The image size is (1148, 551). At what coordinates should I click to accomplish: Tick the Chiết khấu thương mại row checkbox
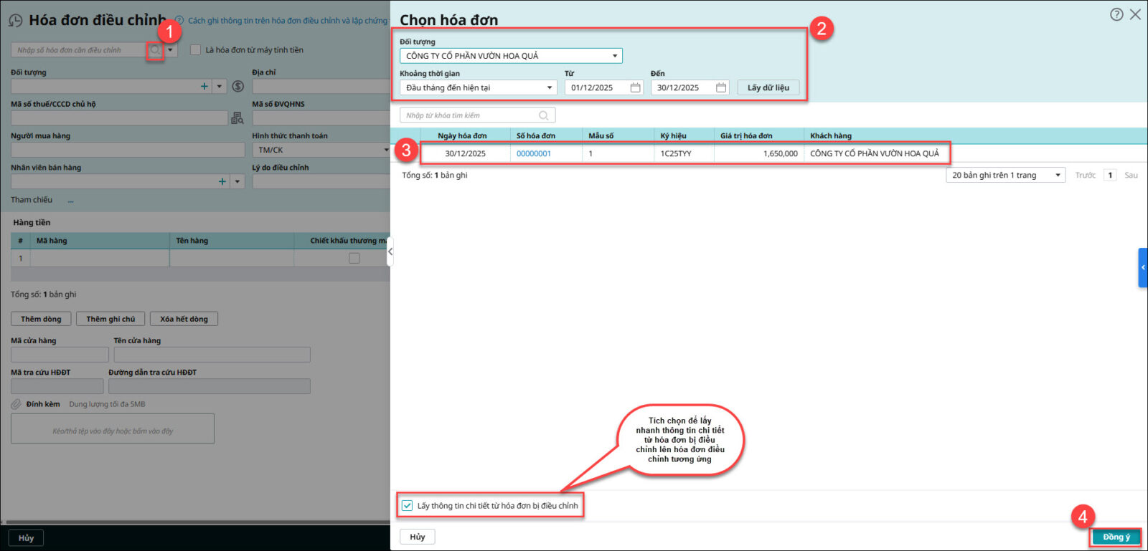click(x=354, y=258)
